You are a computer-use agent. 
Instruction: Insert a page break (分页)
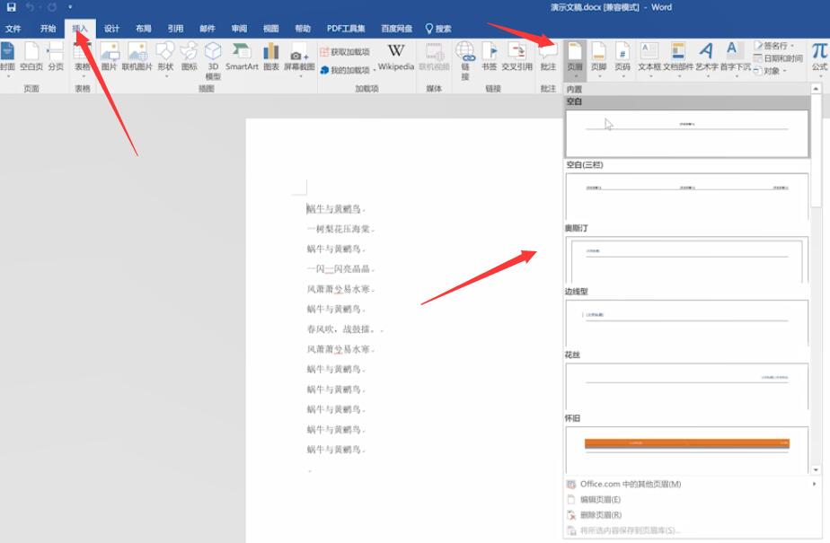[56, 57]
